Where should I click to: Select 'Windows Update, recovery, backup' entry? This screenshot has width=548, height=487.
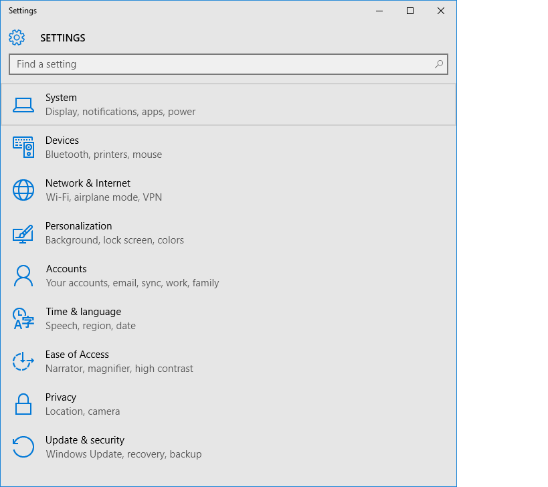click(124, 454)
